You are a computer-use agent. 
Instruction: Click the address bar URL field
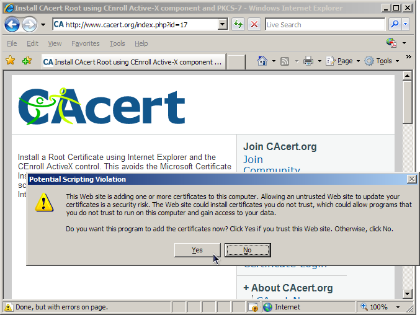(135, 25)
